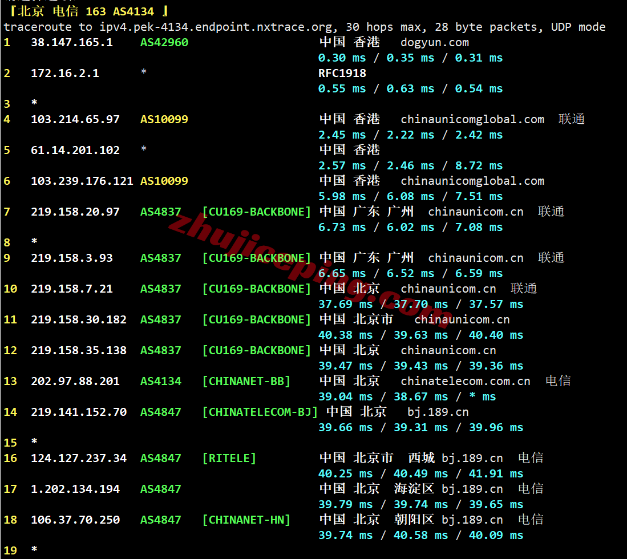Click the IP address 219.158.35.138

click(x=79, y=350)
